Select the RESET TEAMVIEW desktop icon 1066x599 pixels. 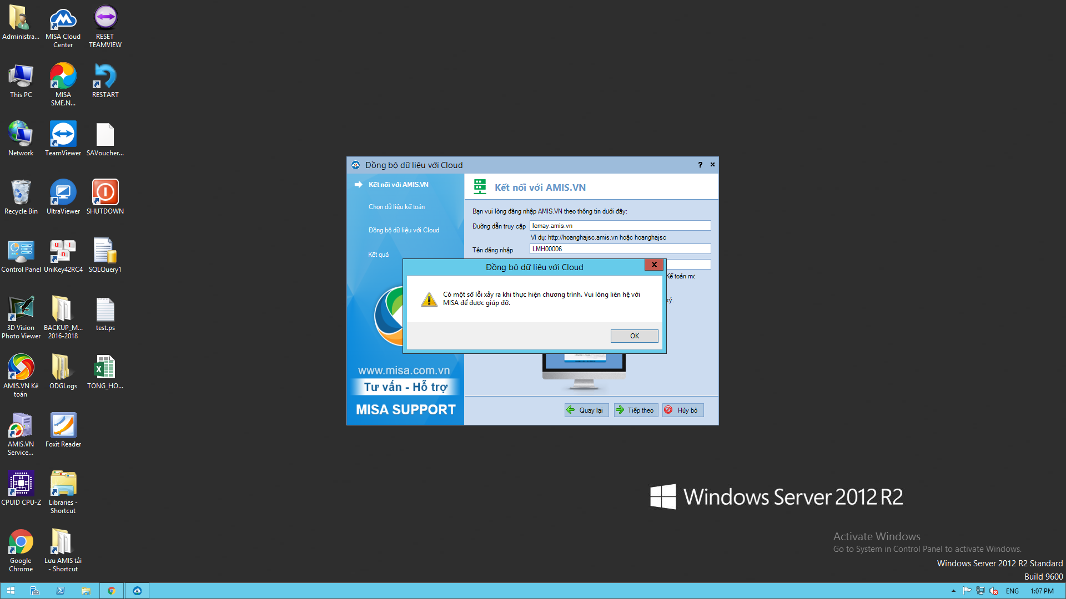click(x=105, y=26)
